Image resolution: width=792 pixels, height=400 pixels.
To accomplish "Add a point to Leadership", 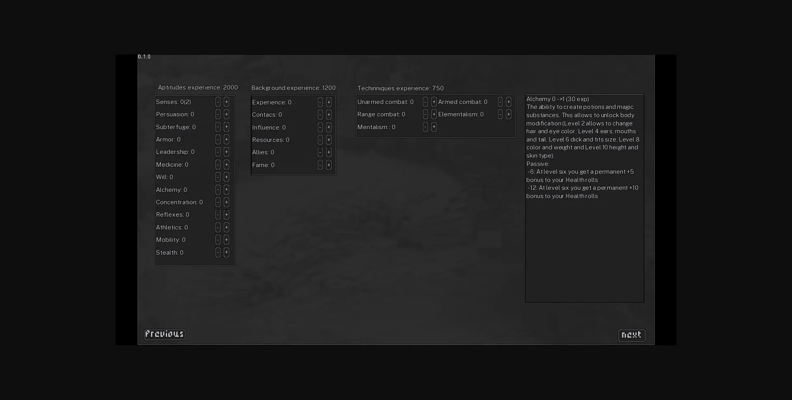I will [x=226, y=152].
